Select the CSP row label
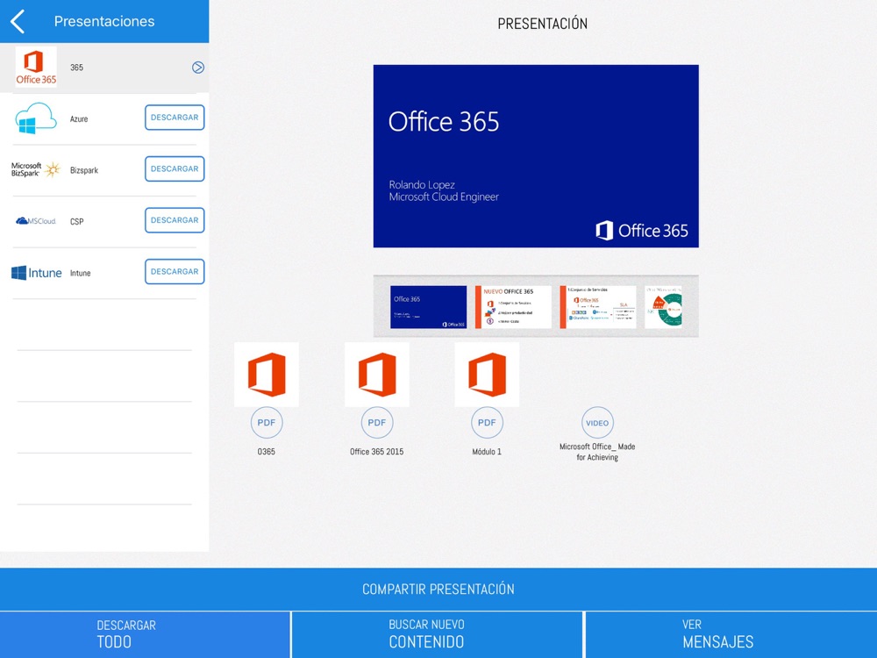 click(x=76, y=222)
